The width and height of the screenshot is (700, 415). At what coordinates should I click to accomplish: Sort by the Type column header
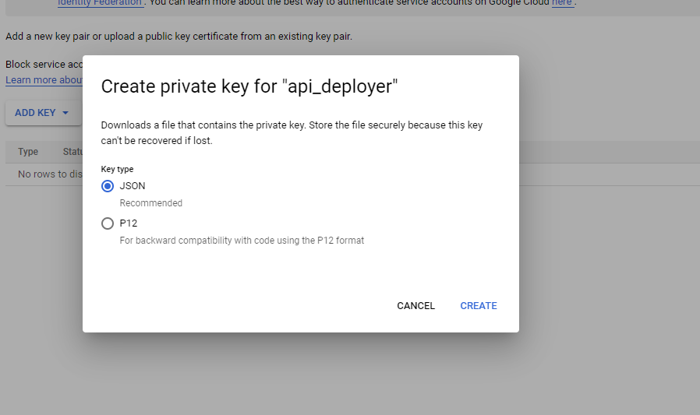point(28,152)
